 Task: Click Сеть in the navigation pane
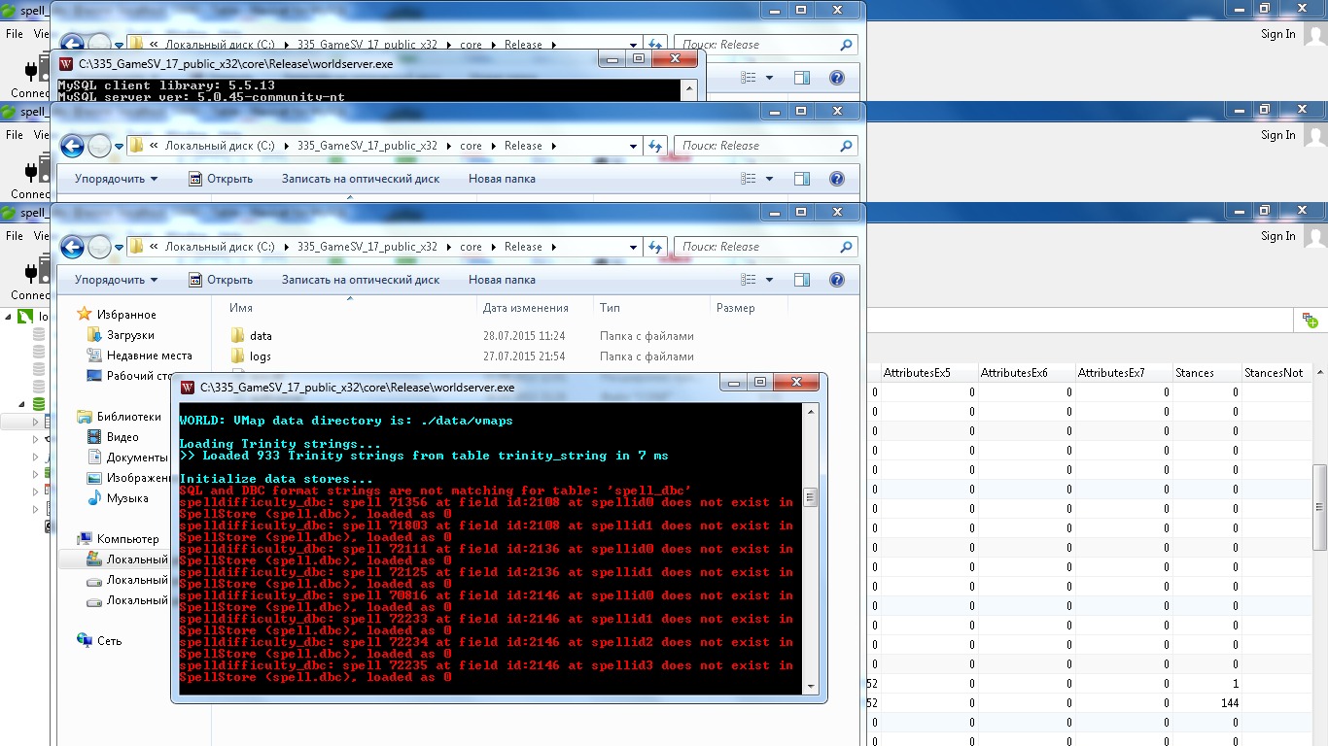click(x=109, y=641)
